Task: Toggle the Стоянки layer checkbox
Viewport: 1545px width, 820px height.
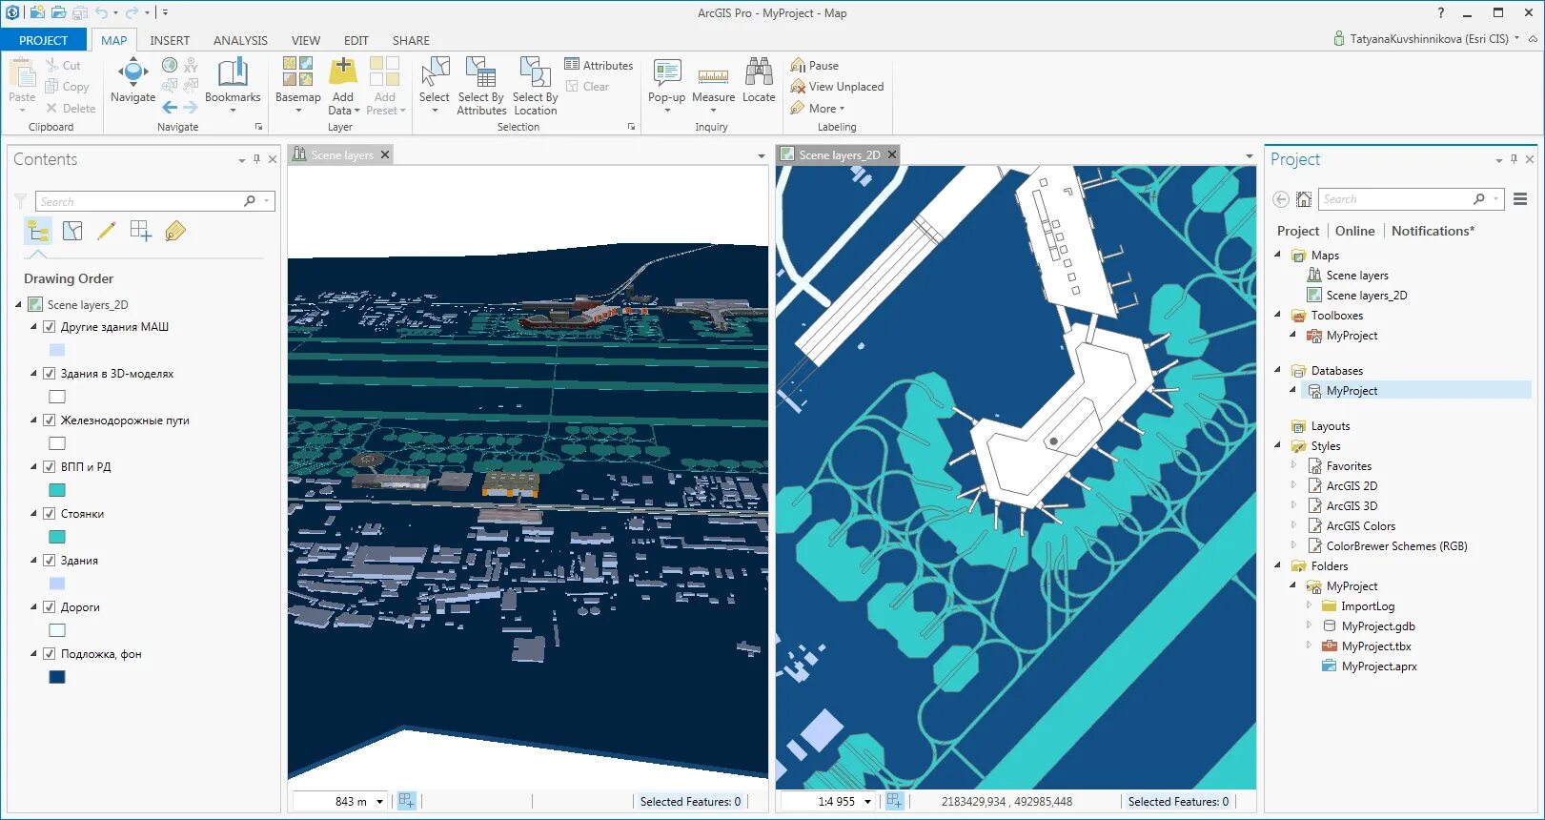Action: [x=50, y=514]
